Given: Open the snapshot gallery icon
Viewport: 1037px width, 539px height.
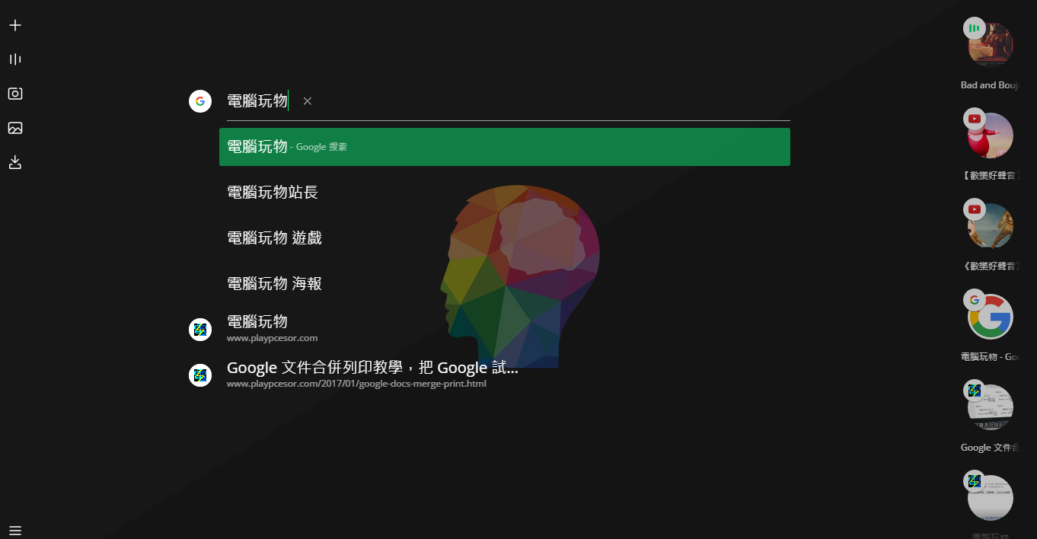Looking at the screenshot, I should coord(15,128).
